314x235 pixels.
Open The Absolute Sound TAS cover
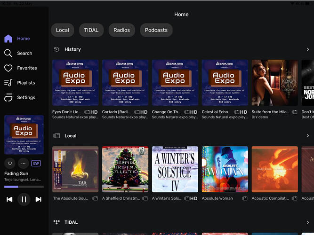click(75, 169)
